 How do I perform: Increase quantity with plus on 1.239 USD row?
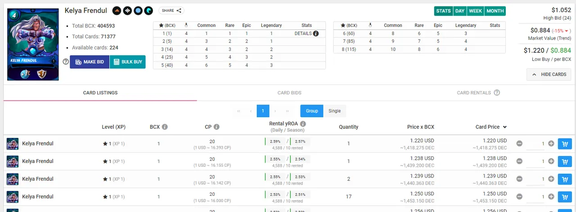point(551,179)
